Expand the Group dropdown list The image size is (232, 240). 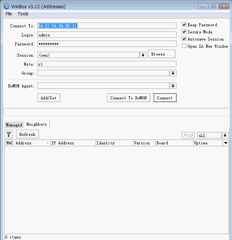pos(173,73)
